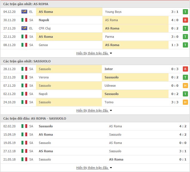Click the orange H badge for Torino 3:3

185,102
